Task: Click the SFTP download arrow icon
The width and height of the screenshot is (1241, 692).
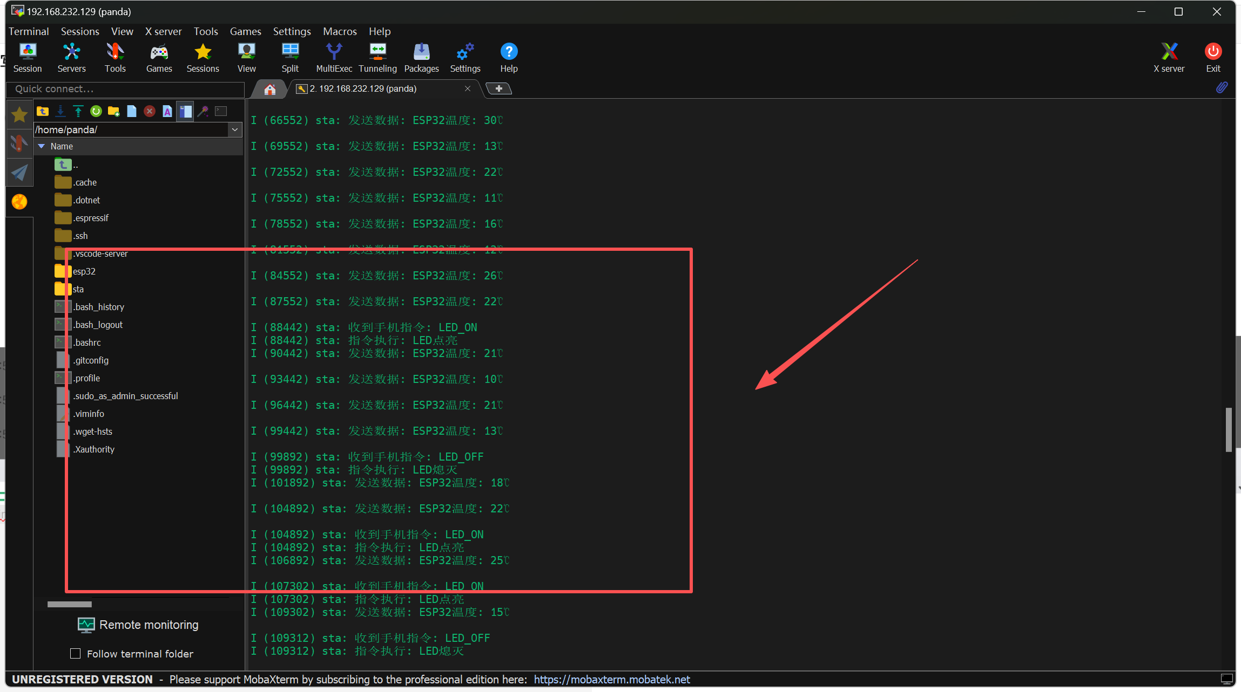Action: click(x=60, y=111)
